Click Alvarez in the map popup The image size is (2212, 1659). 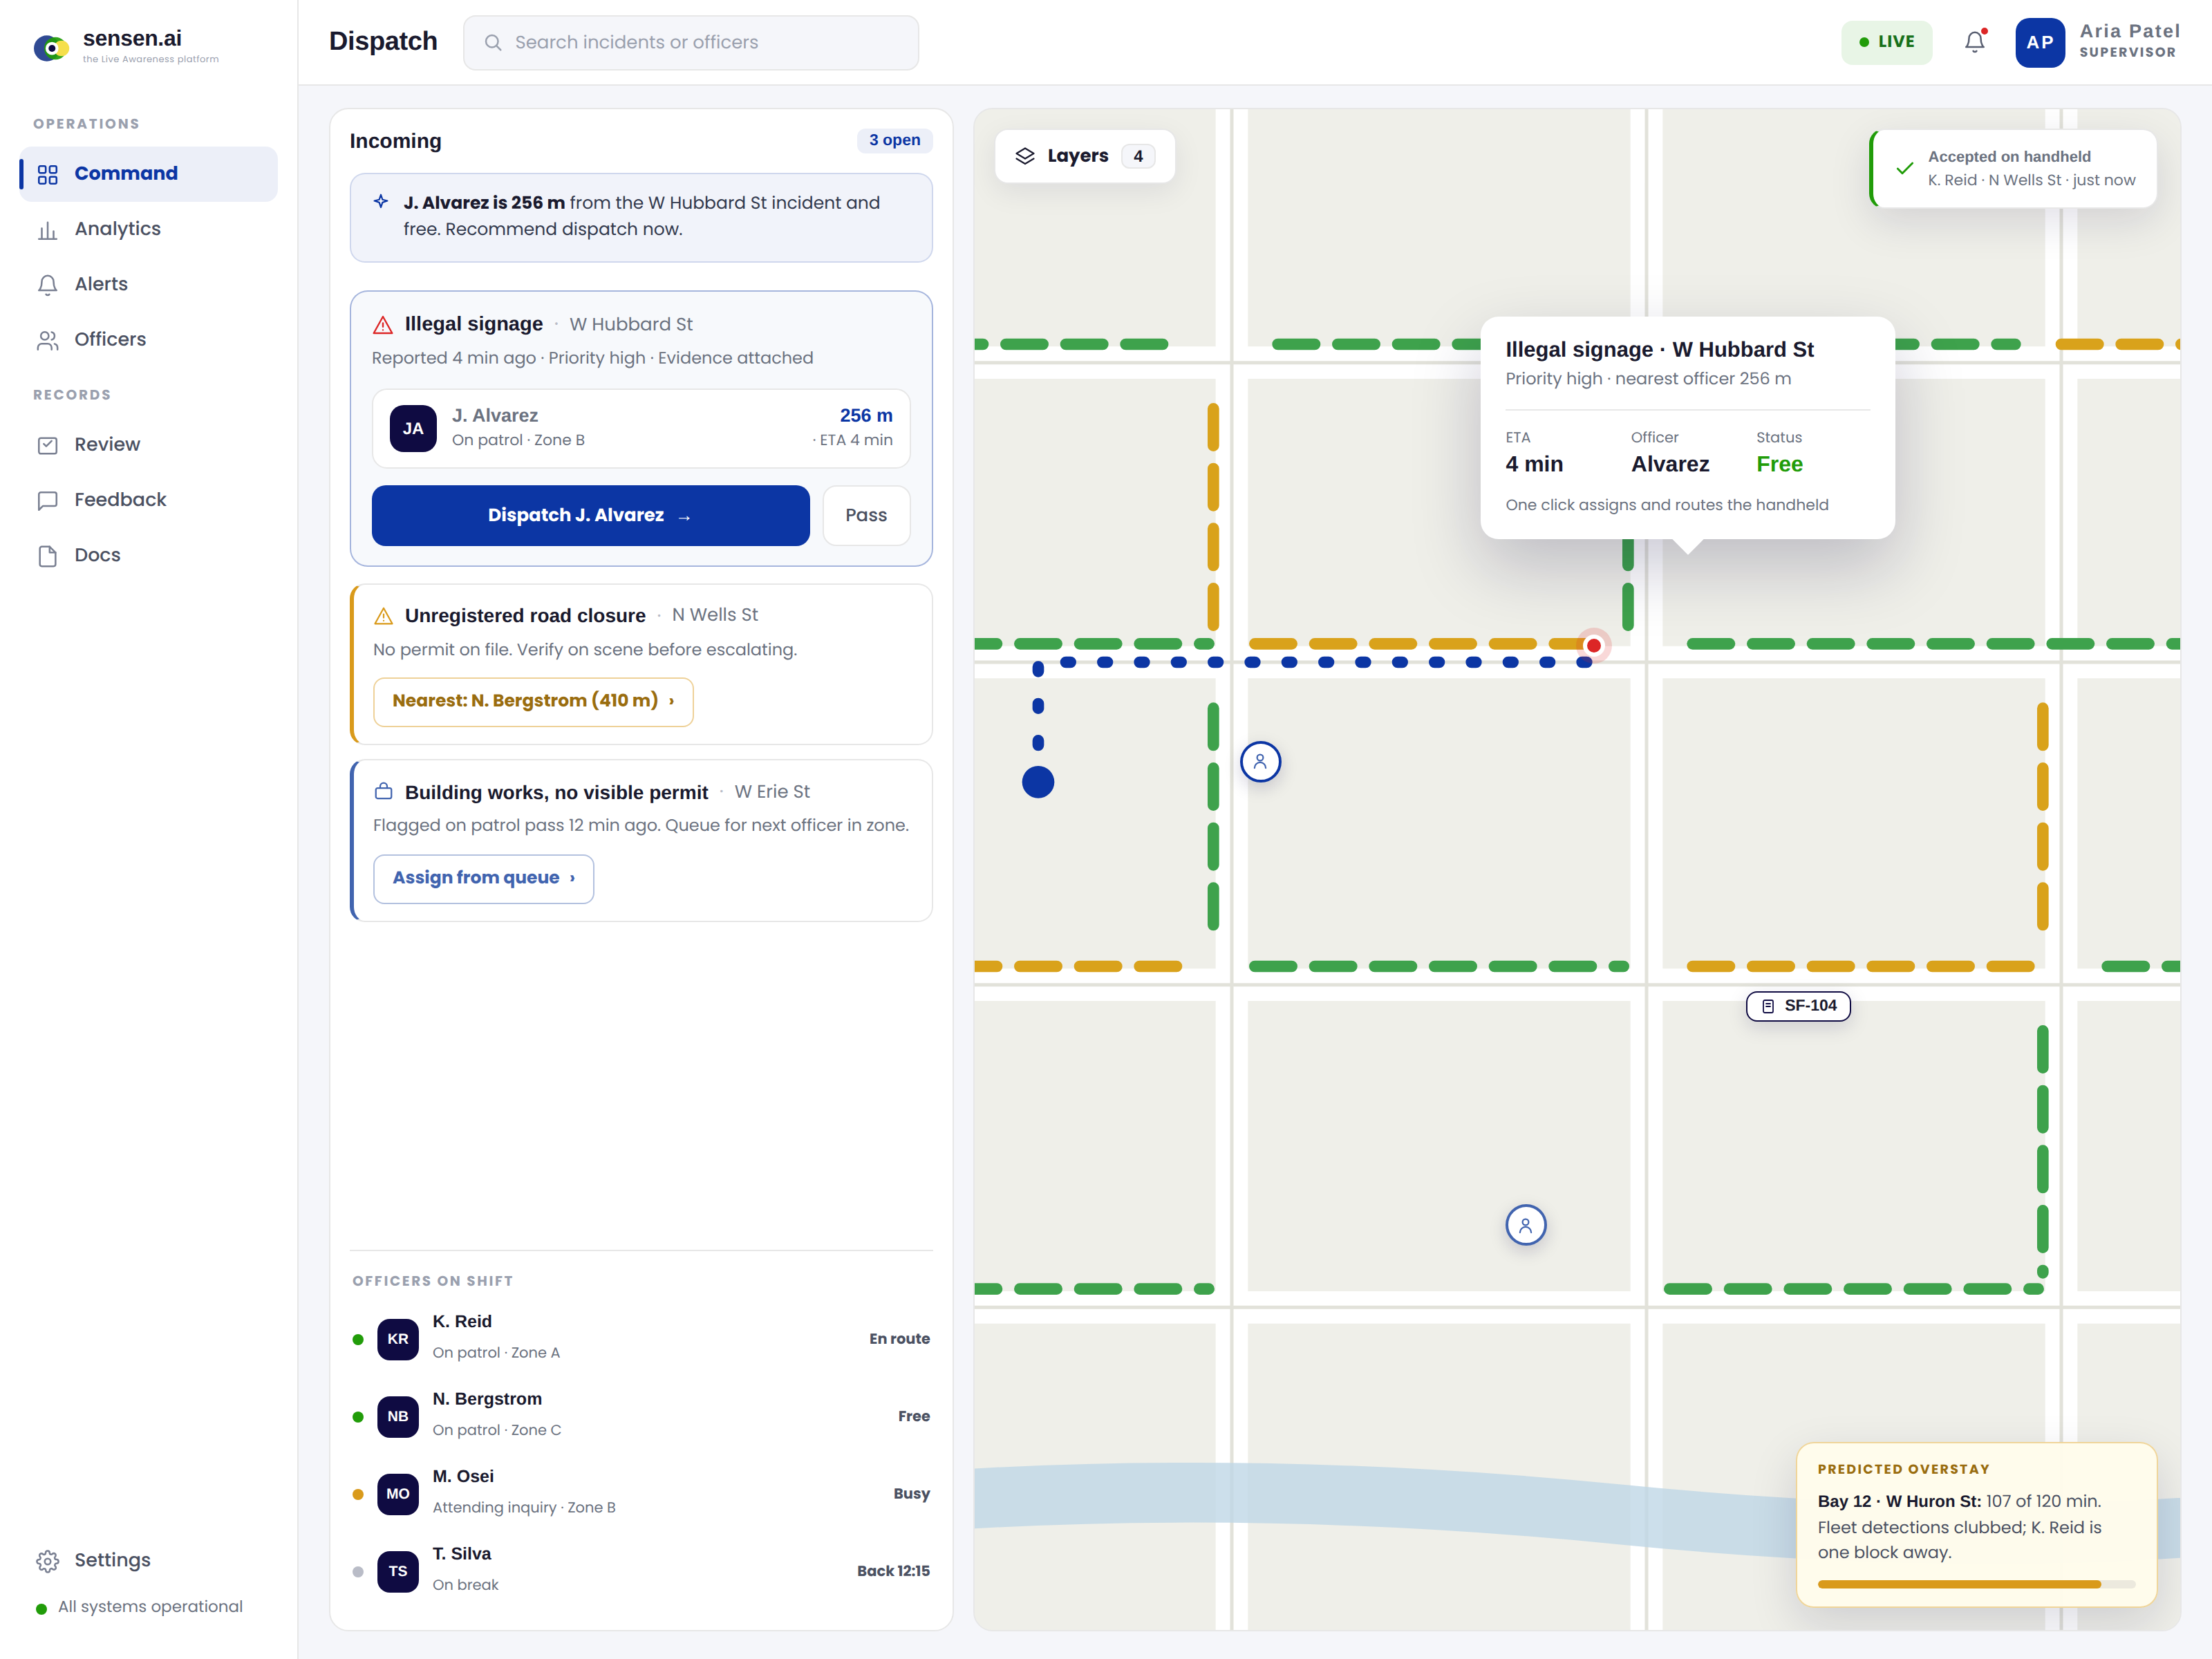click(1670, 464)
